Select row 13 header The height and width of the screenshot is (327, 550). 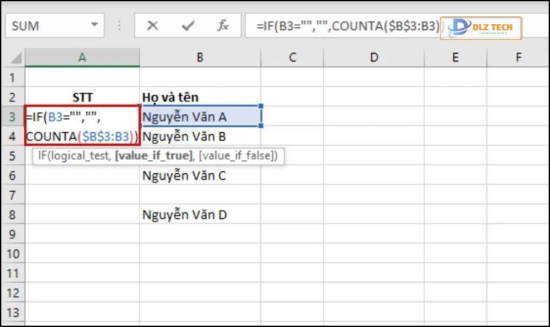12,313
